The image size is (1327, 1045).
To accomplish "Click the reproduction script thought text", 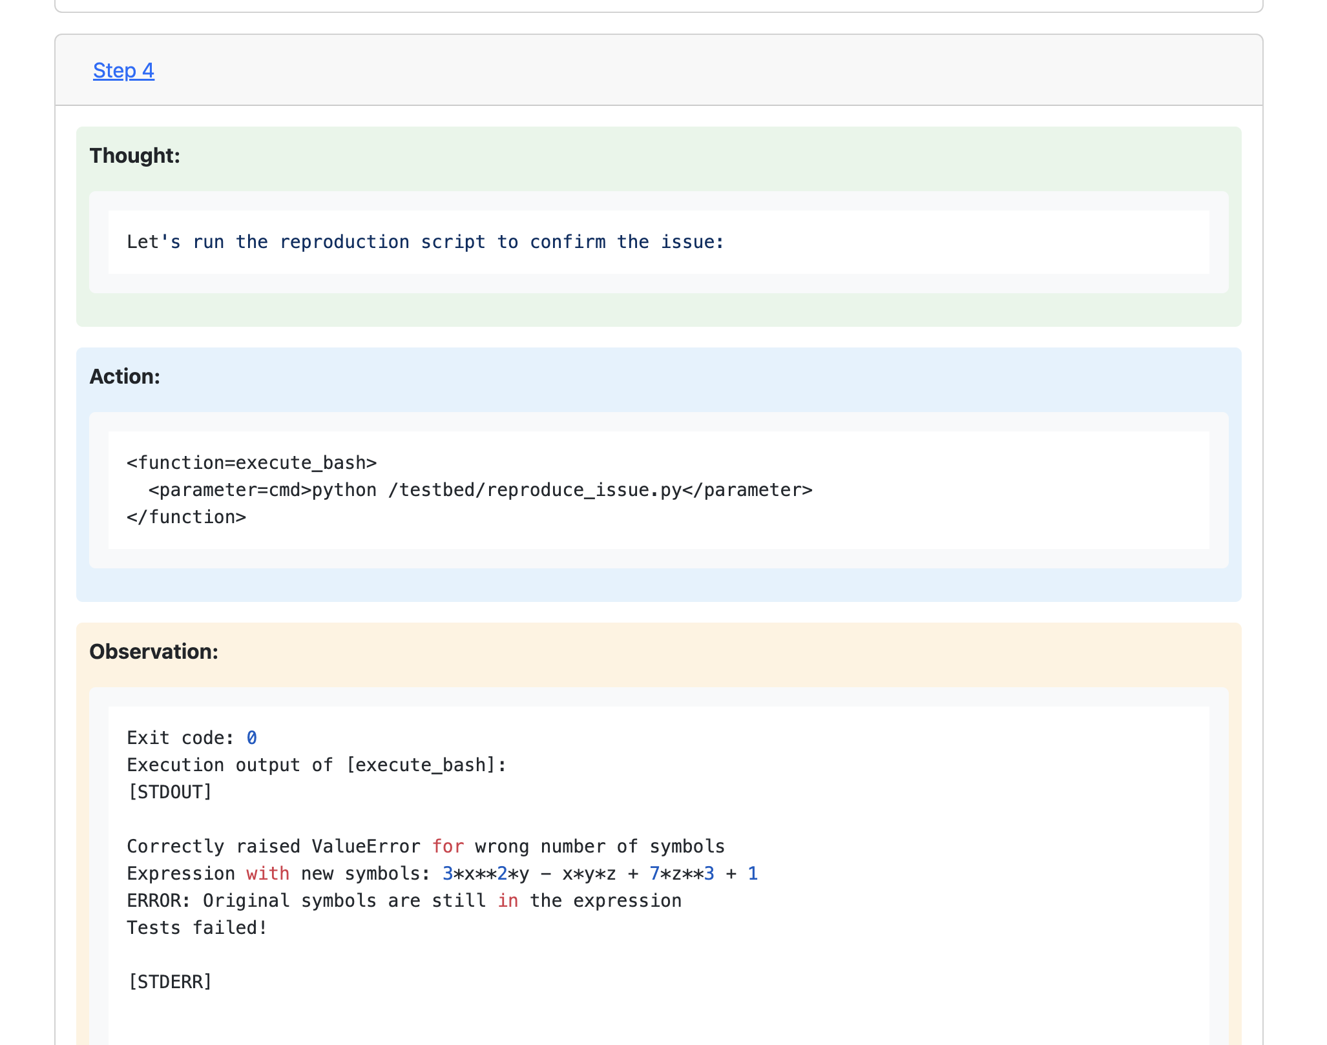I will point(425,242).
